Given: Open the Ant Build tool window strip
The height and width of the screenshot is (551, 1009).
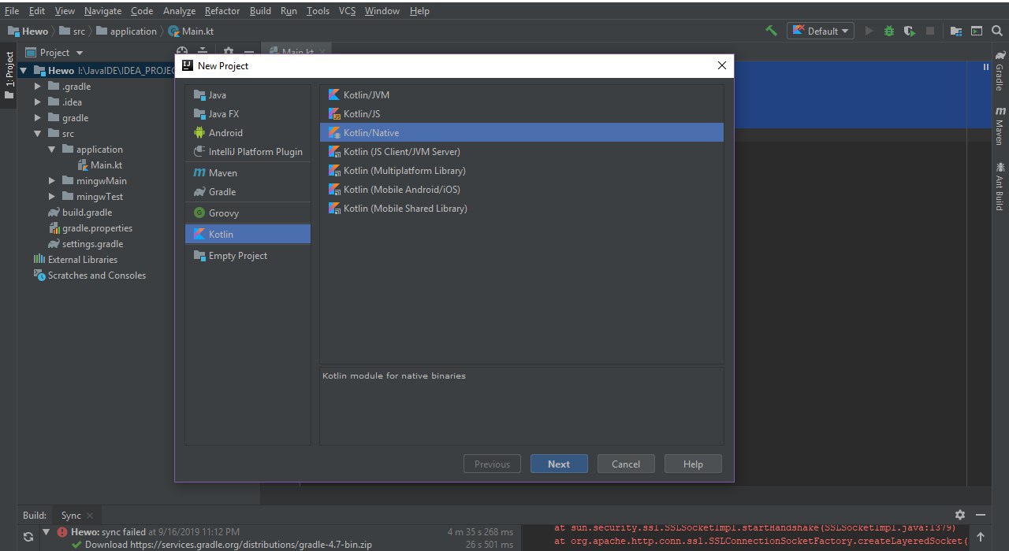Looking at the screenshot, I should pyautogui.click(x=1000, y=186).
